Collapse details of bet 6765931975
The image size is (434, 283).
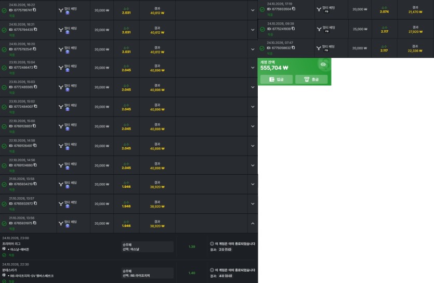click(x=253, y=223)
